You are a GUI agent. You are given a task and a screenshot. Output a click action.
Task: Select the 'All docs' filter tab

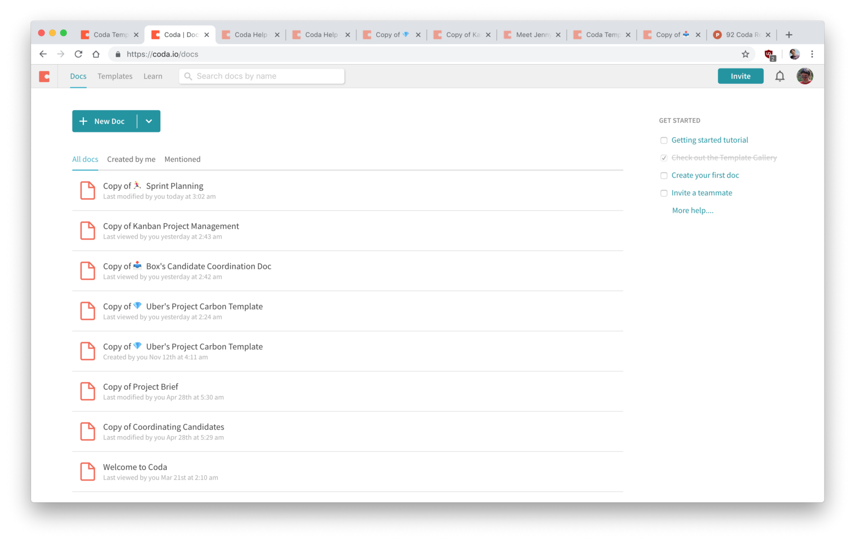(x=85, y=159)
